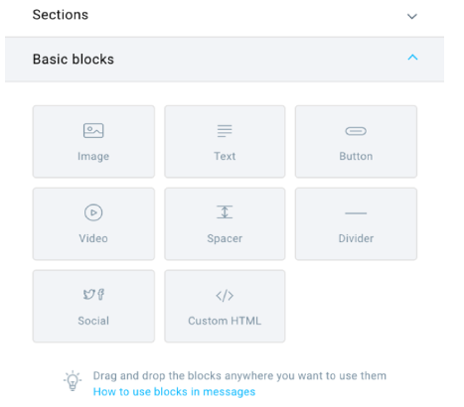Click the "Button" label on its tile
The image size is (464, 407).
click(356, 156)
